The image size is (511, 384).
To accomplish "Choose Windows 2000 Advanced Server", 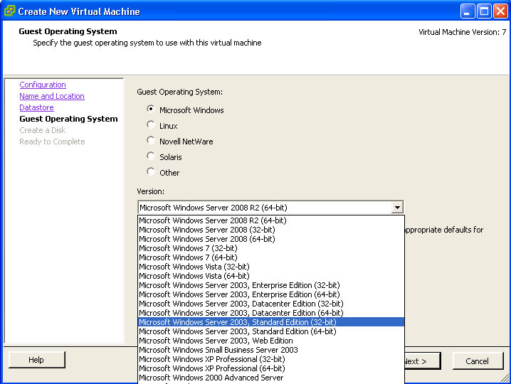I will [271, 378].
